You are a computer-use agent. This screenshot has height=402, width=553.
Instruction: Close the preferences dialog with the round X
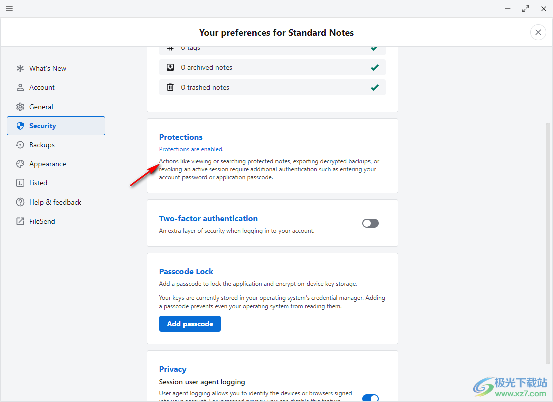(x=538, y=33)
